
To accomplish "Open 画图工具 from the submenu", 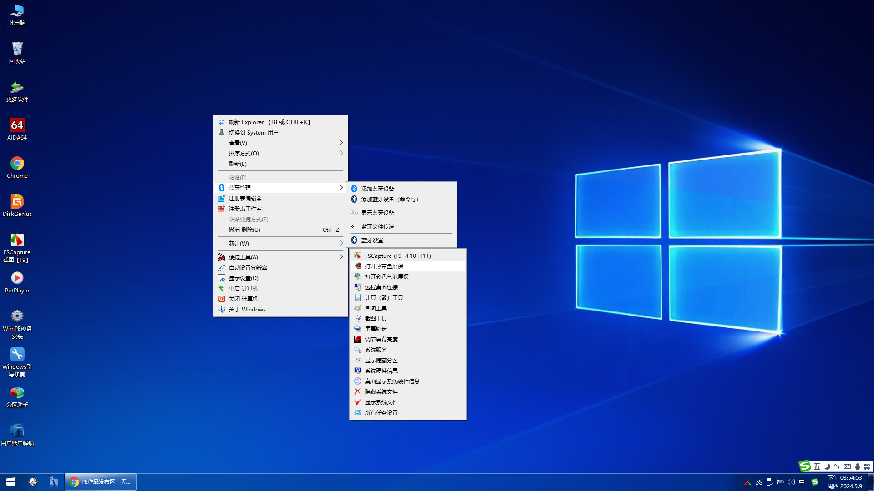I will [x=408, y=308].
